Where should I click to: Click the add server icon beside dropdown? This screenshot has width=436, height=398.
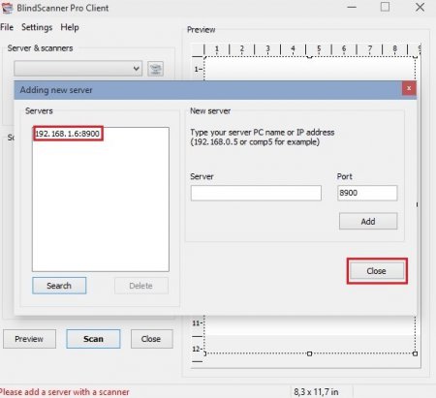tap(155, 69)
